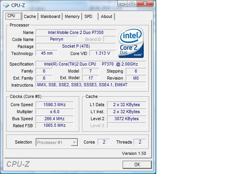
Task: Click the Rated FSB value 1065.5 MHz
Action: pos(55,125)
